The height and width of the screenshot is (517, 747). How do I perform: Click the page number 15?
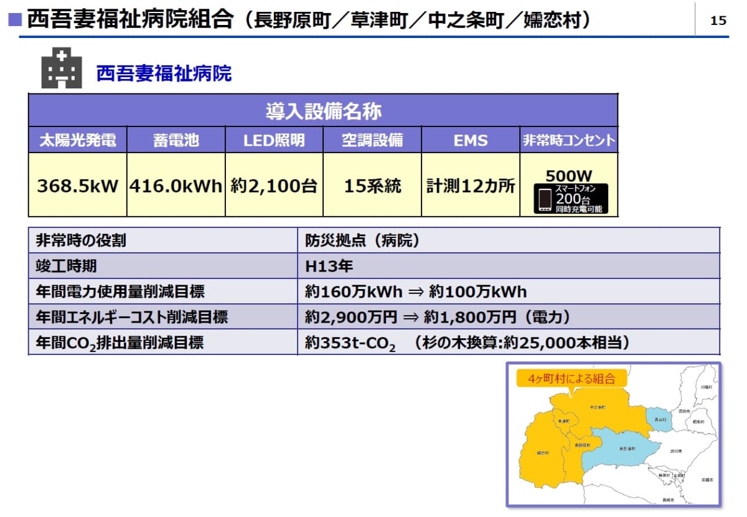click(x=718, y=21)
